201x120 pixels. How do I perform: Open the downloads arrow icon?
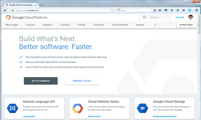tap(172, 10)
